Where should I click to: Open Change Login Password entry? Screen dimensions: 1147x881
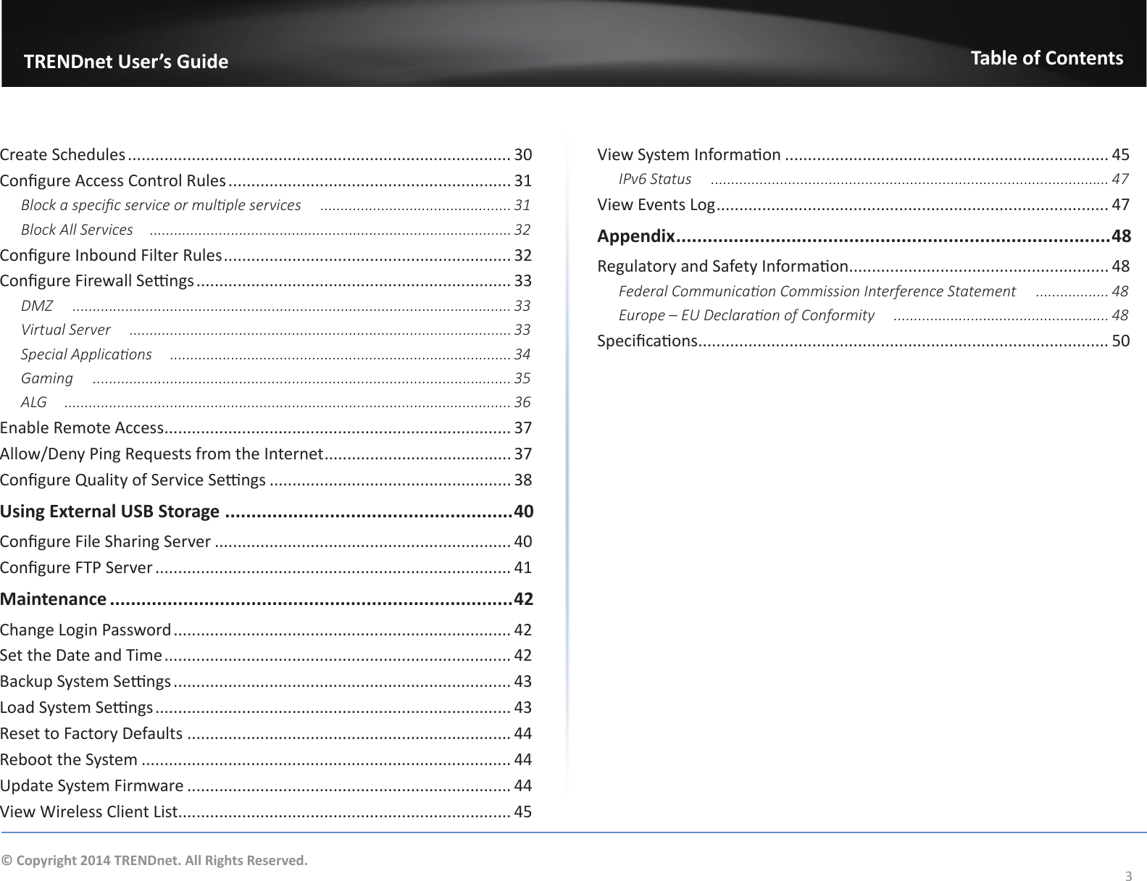pyautogui.click(x=266, y=630)
